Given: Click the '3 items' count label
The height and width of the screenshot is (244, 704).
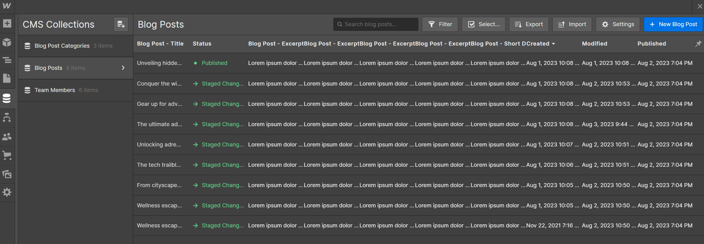Looking at the screenshot, I should (x=103, y=46).
